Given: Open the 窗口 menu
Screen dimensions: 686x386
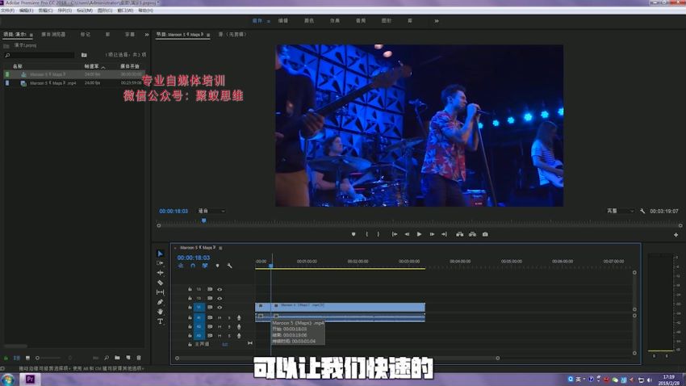Looking at the screenshot, I should coord(125,10).
